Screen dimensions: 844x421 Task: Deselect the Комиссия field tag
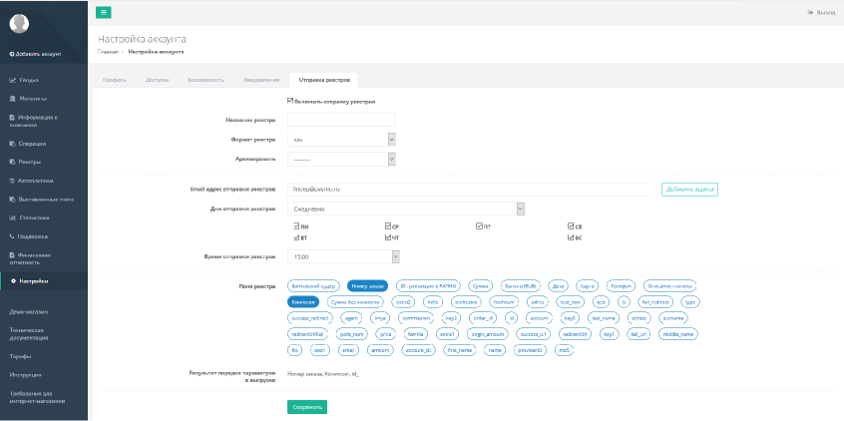pyautogui.click(x=303, y=302)
